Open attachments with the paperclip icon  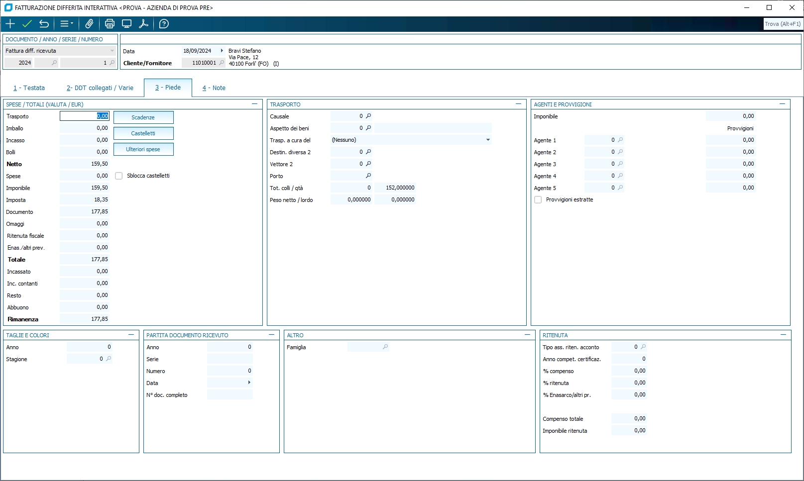coord(89,24)
